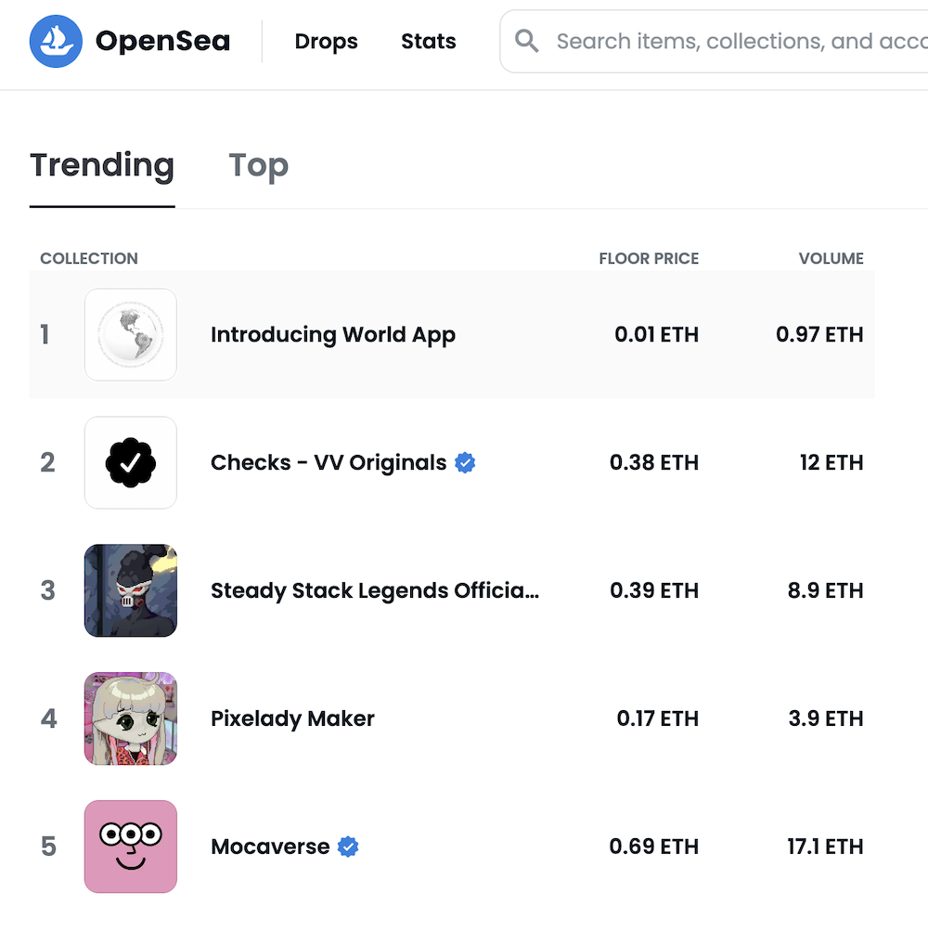The width and height of the screenshot is (928, 944).
Task: Open the Drops page in navigation
Action: pos(326,42)
